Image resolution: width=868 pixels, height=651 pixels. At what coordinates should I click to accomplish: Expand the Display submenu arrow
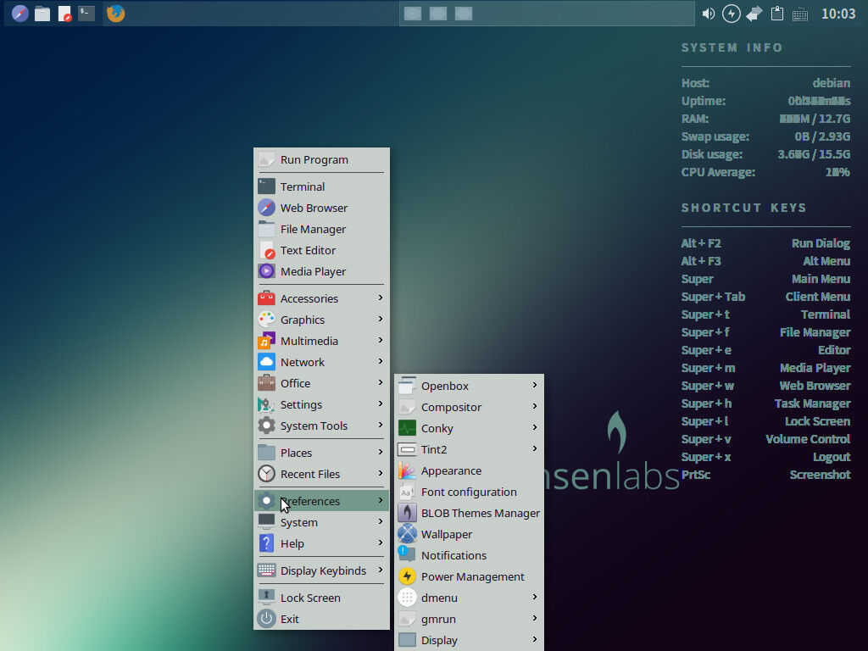click(x=535, y=639)
